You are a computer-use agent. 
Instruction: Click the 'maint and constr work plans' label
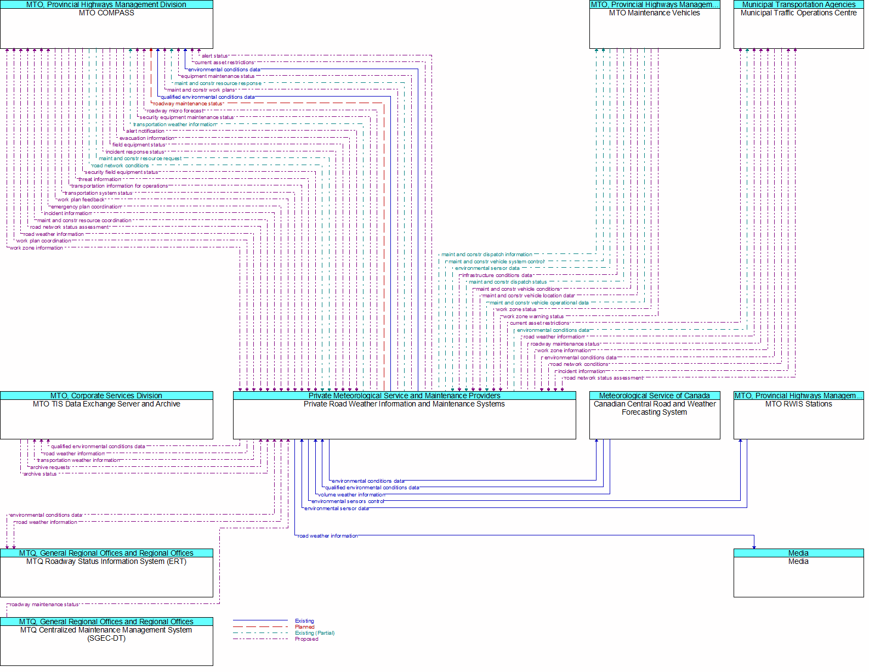[201, 90]
